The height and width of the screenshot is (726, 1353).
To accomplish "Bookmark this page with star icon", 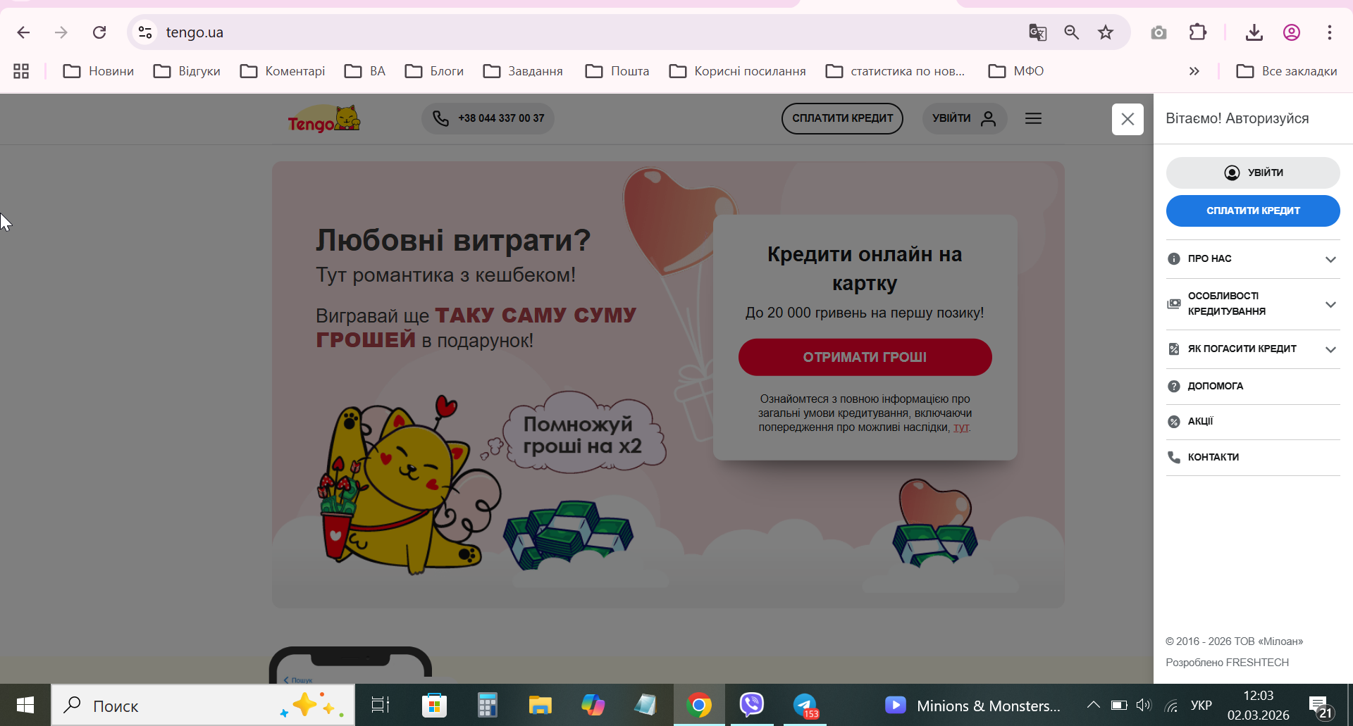I will (1106, 32).
